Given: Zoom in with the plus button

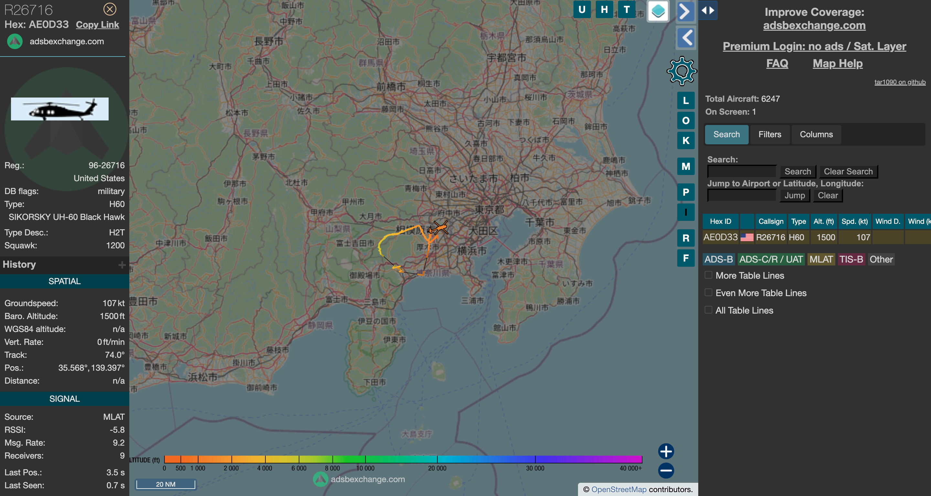Looking at the screenshot, I should coord(666,451).
